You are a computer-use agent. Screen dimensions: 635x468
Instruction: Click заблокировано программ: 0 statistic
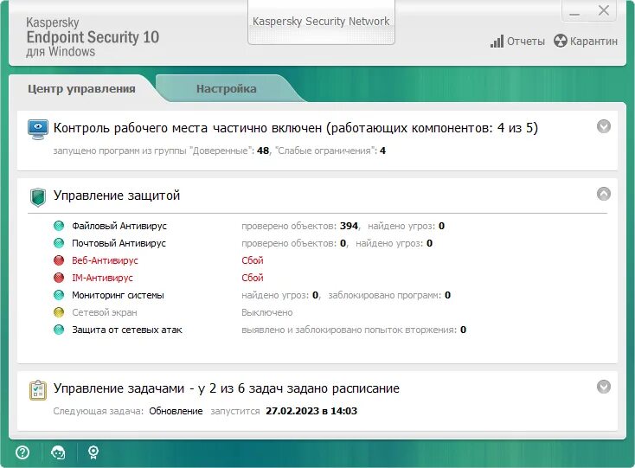click(389, 295)
